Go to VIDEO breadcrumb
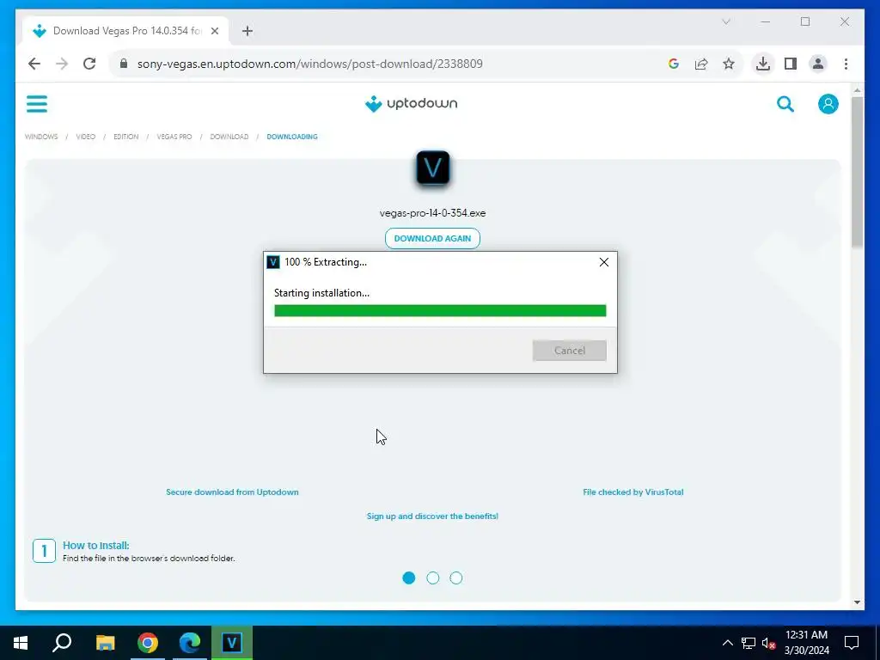880x660 pixels. point(85,137)
